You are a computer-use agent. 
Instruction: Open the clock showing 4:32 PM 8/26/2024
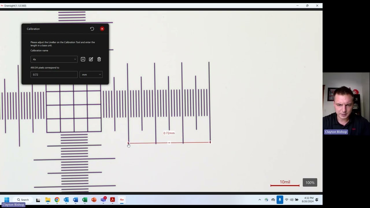[x=308, y=200]
